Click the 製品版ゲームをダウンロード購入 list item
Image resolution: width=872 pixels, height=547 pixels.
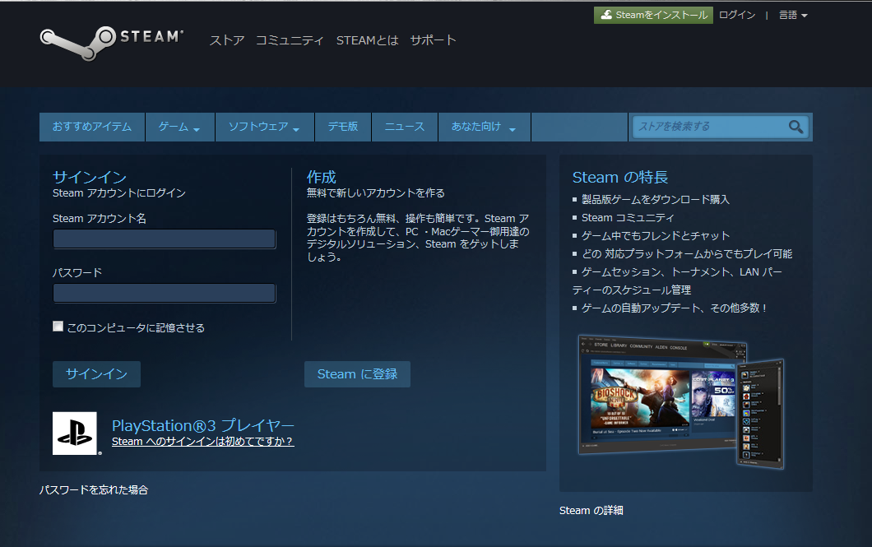[655, 200]
